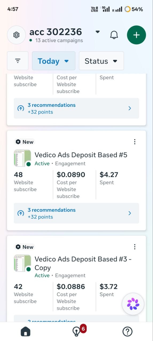Tap the notifications bell icon

click(x=114, y=35)
